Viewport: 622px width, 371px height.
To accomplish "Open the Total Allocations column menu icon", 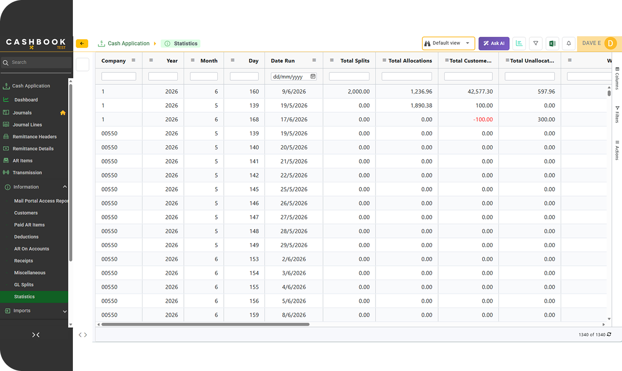I will [x=384, y=60].
